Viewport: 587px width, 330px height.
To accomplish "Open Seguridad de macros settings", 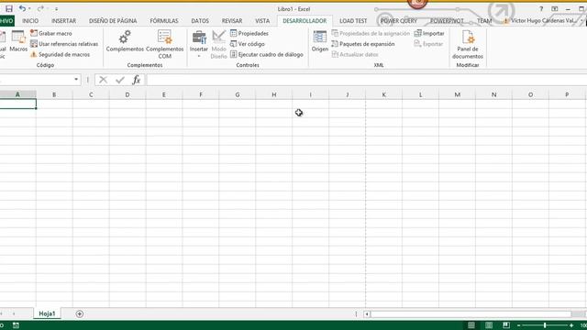I will tap(60, 54).
